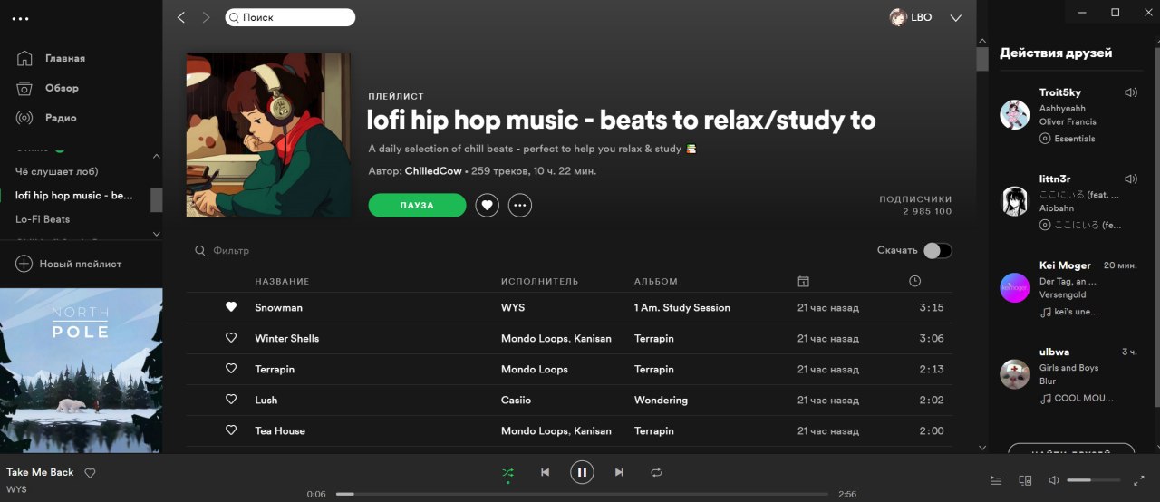Sort tracks by АЛЬБОМ column
The width and height of the screenshot is (1160, 502).
(x=656, y=282)
